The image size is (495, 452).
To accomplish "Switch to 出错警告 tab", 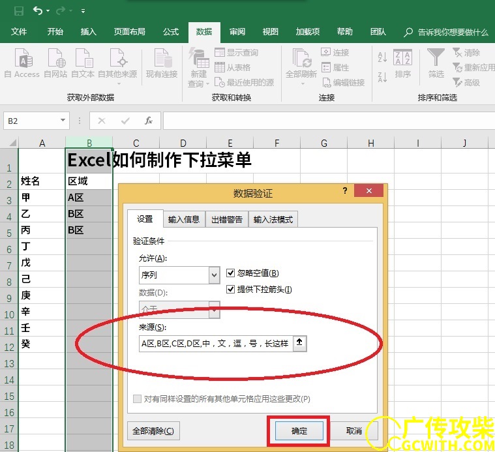I will pyautogui.click(x=227, y=219).
